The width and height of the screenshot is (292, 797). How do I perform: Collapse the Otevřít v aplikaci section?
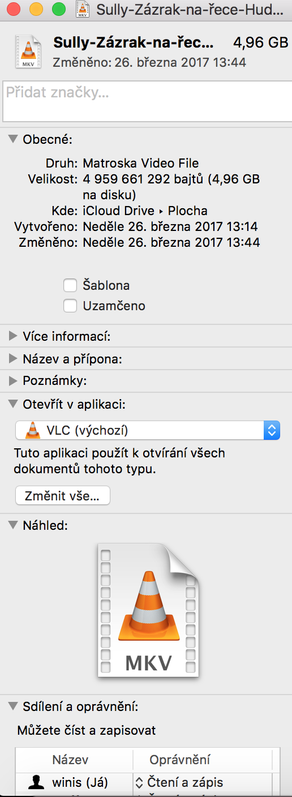click(x=12, y=404)
